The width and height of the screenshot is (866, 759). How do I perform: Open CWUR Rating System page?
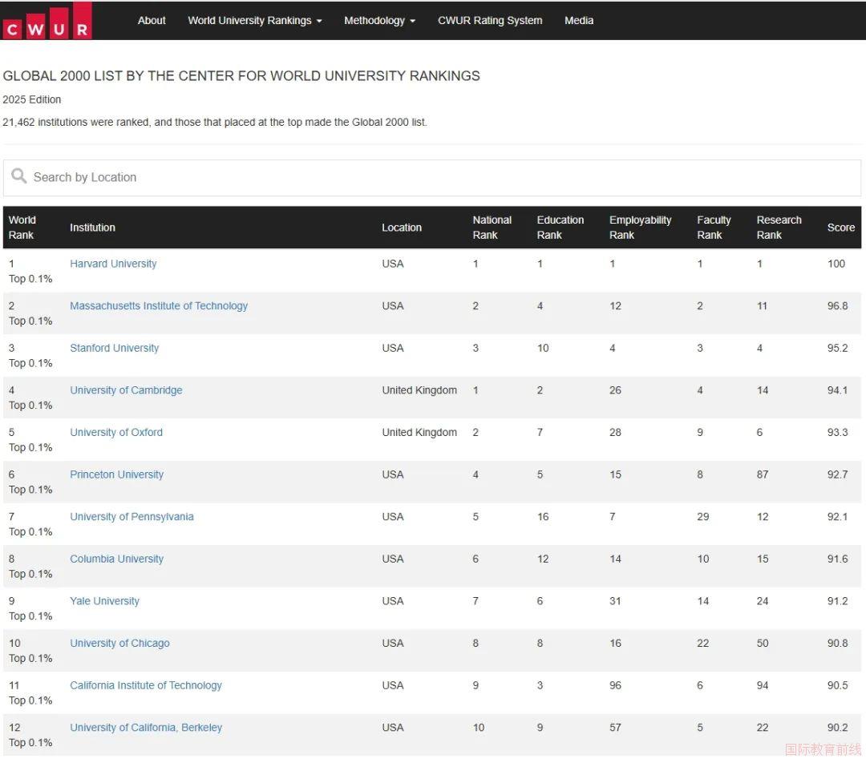[490, 20]
